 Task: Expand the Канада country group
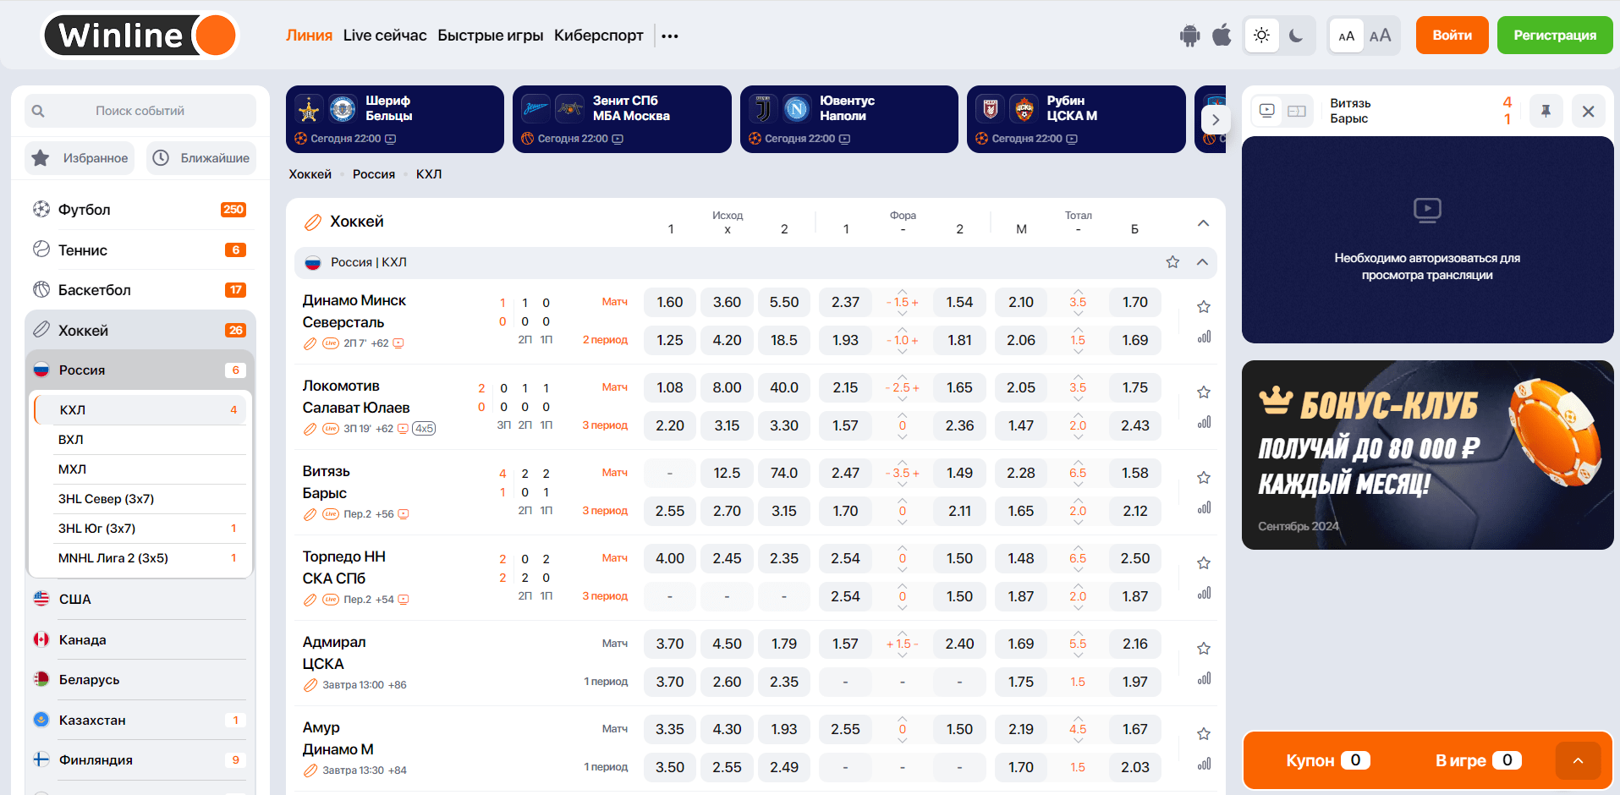coord(140,639)
